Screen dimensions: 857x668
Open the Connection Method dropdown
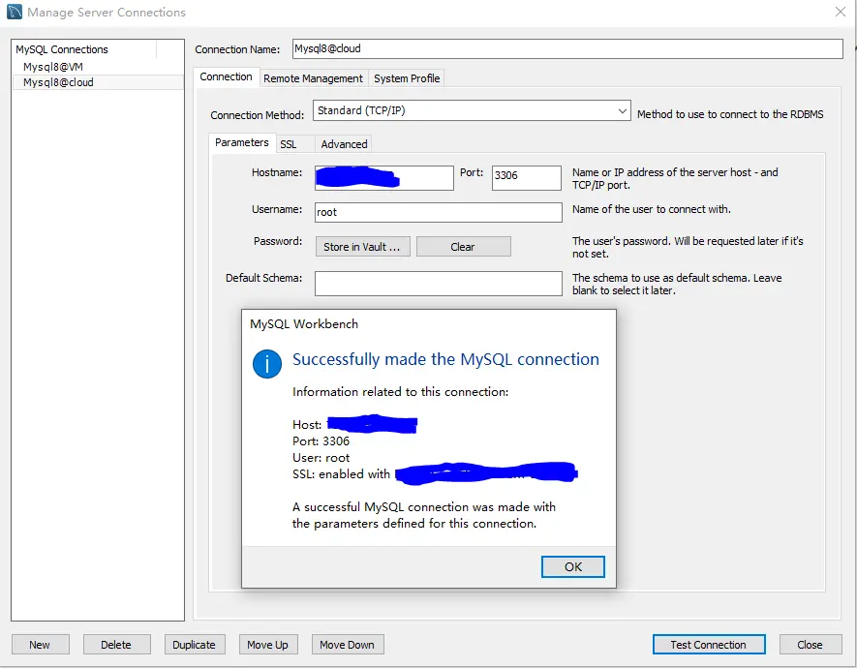point(472,111)
